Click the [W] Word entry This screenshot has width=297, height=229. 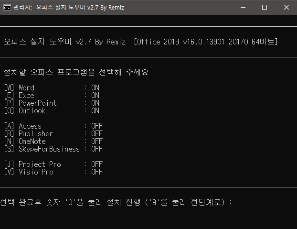tap(19, 88)
